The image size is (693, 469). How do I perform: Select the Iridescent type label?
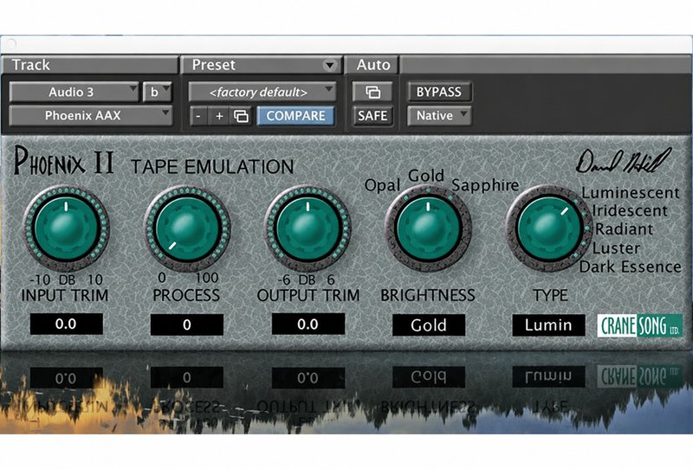(x=630, y=210)
